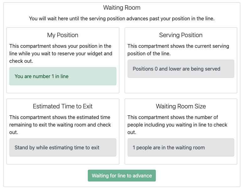Click the 'Stand by while estimating time to exit' box
Image resolution: width=243 pixels, height=189 pixels.
pos(63,147)
